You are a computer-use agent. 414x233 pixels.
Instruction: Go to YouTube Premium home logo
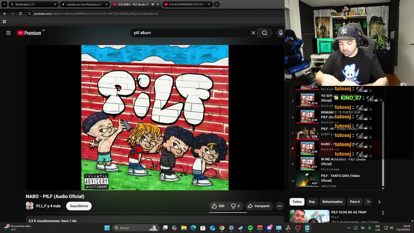point(29,33)
